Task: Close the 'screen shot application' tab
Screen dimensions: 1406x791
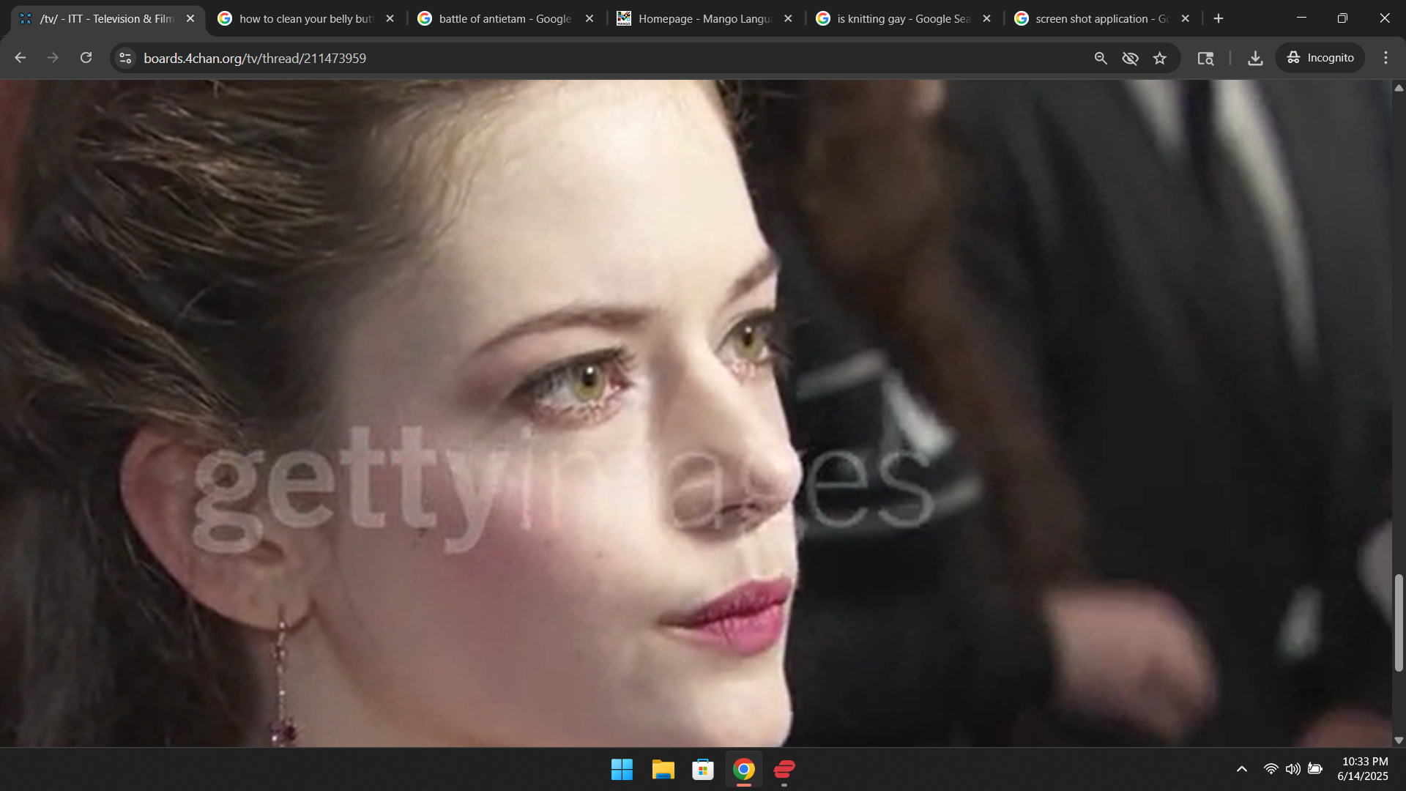Action: click(x=1186, y=19)
